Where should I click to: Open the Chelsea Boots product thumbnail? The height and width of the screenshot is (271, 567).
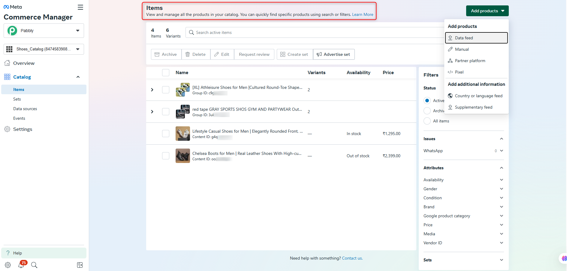pyautogui.click(x=183, y=156)
